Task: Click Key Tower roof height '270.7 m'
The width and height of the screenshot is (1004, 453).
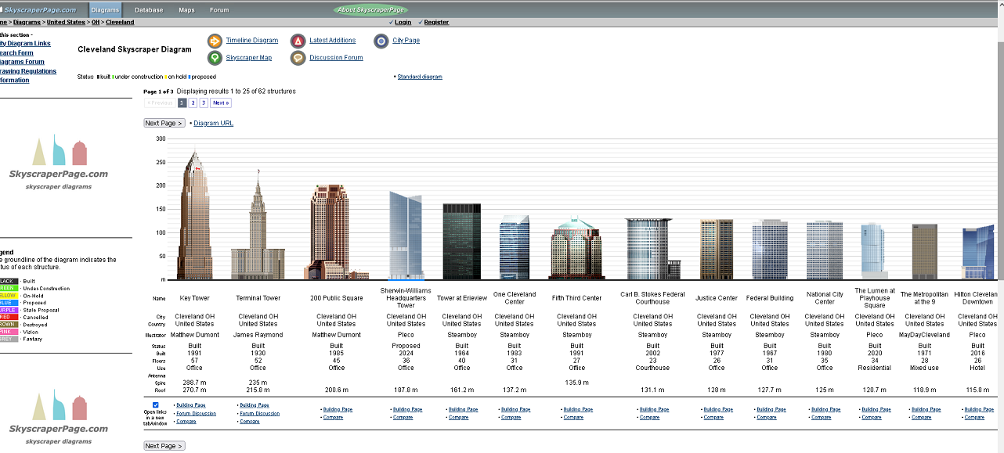Action: coord(194,390)
